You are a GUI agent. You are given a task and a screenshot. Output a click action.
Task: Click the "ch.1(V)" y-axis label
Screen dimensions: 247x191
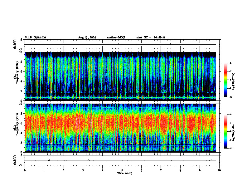click(x=15, y=44)
